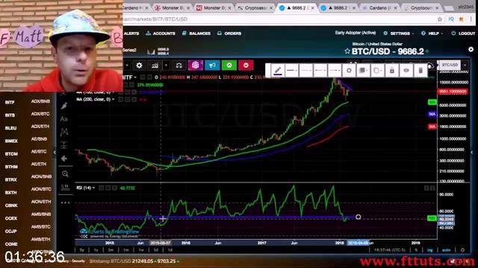Expand the dropdown next to BTC/USD label

click(465, 65)
